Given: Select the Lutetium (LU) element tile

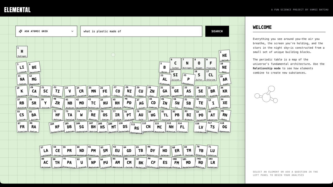Looking at the screenshot, I should tap(213, 151).
